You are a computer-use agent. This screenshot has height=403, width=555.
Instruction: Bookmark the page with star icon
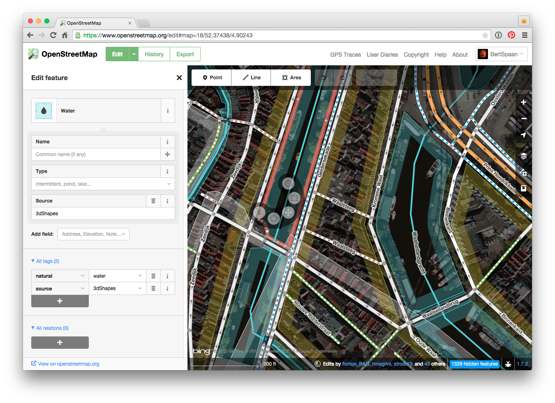[x=485, y=35]
